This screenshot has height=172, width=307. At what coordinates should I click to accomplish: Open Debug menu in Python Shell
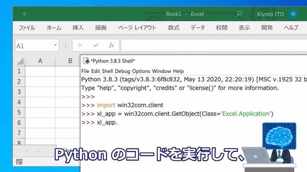(122, 71)
